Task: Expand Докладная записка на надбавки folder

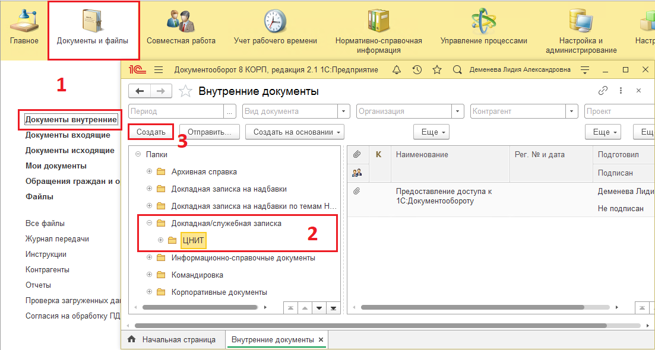Action: 149,189
